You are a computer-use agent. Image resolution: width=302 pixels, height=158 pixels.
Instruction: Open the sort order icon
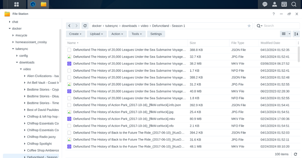click(x=296, y=34)
